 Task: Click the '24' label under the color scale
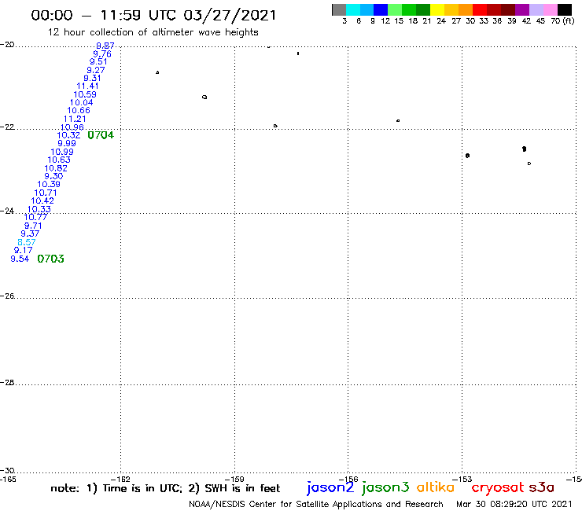[x=441, y=21]
